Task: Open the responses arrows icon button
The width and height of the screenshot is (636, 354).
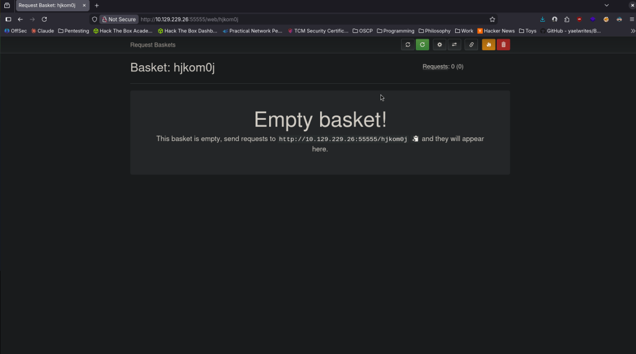Action: click(x=454, y=45)
